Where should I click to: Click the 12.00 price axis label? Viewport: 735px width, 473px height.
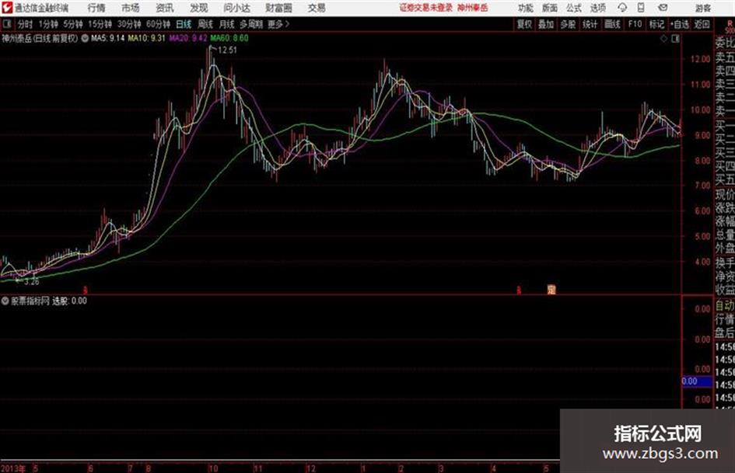click(x=700, y=59)
